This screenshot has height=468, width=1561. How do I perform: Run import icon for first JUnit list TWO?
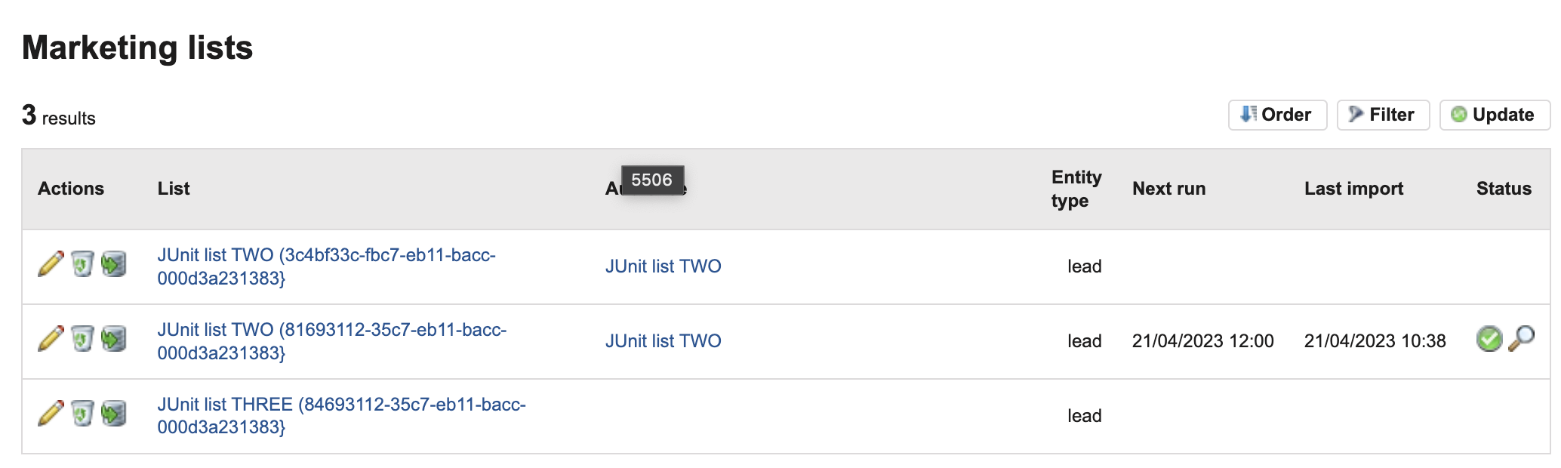pos(114,264)
